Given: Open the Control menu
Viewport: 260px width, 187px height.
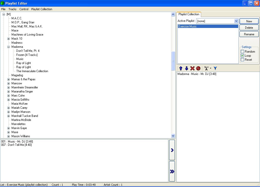Looking at the screenshot, I should coord(24,9).
